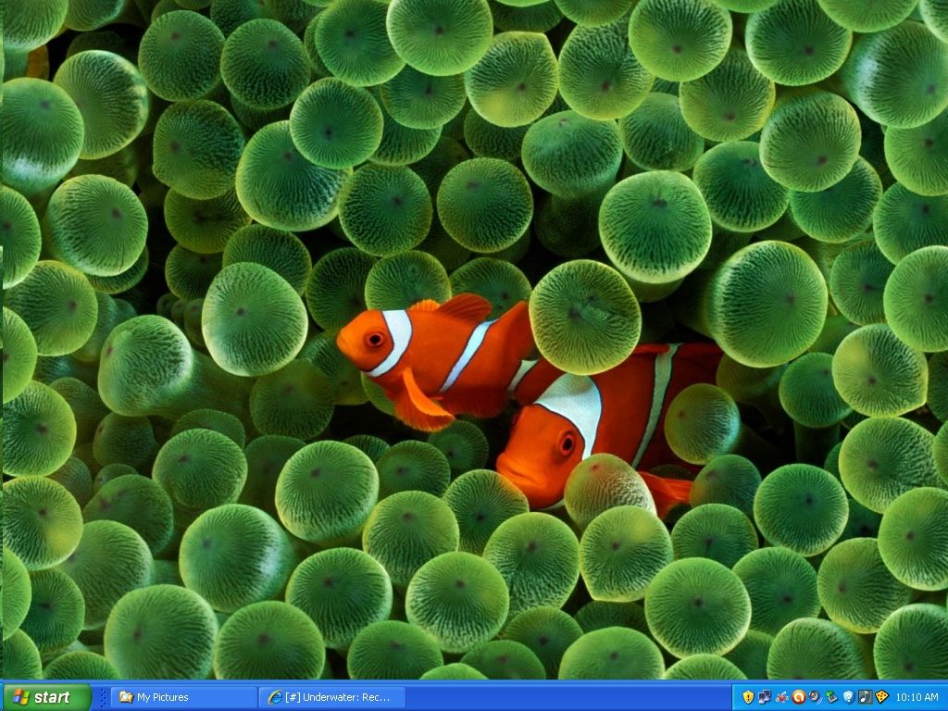Viewport: 948px width, 711px height.
Task: Open the Windows Start menu
Action: pos(46,697)
